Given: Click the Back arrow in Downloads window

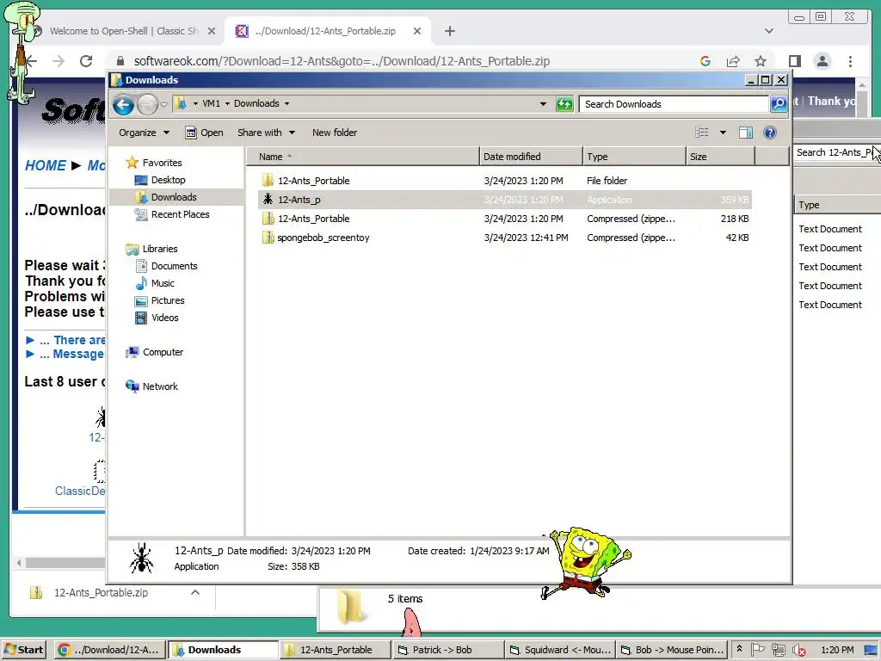Looking at the screenshot, I should [x=123, y=104].
